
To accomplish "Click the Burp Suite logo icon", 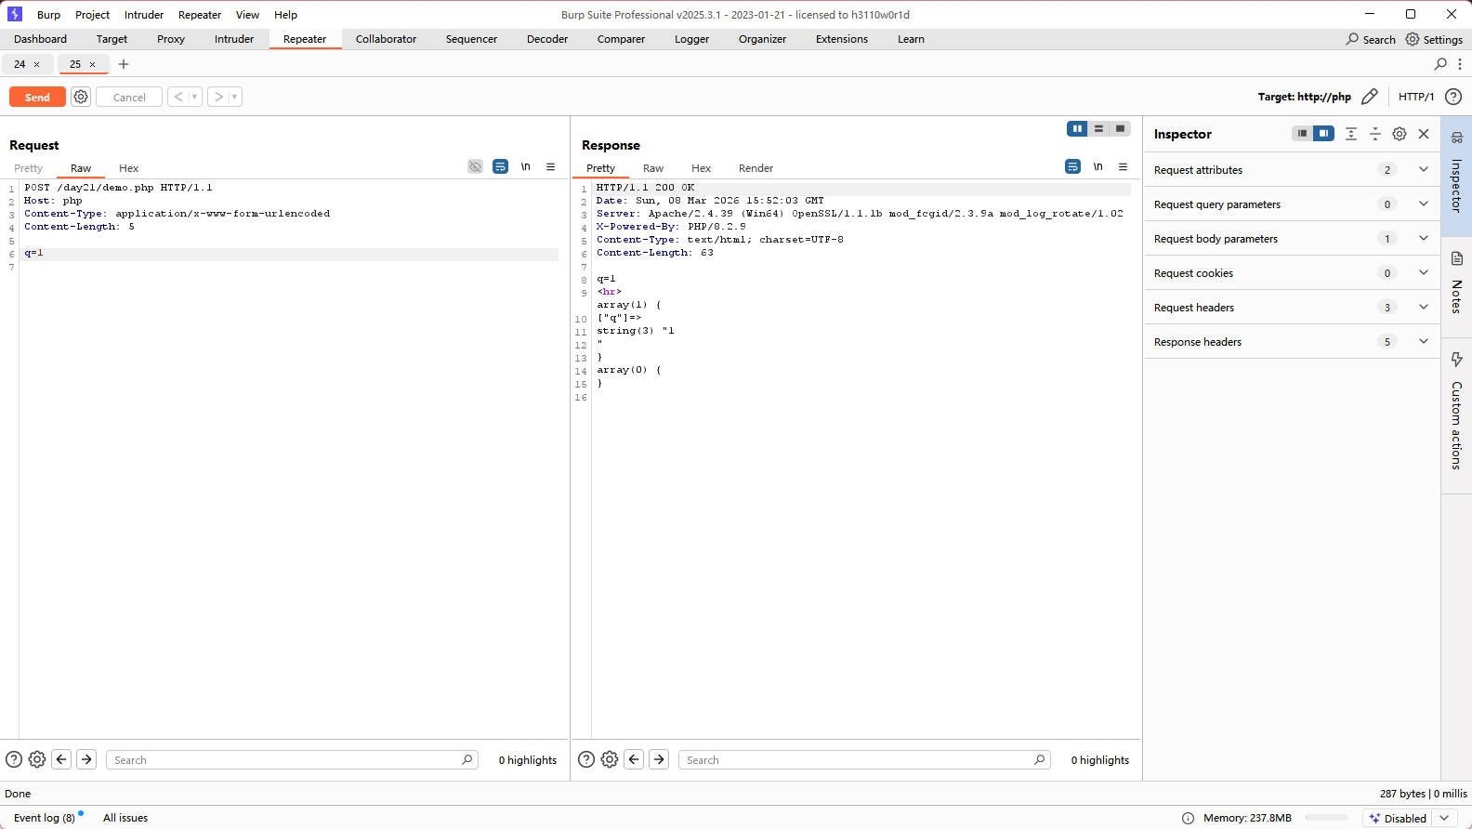I will coord(15,14).
